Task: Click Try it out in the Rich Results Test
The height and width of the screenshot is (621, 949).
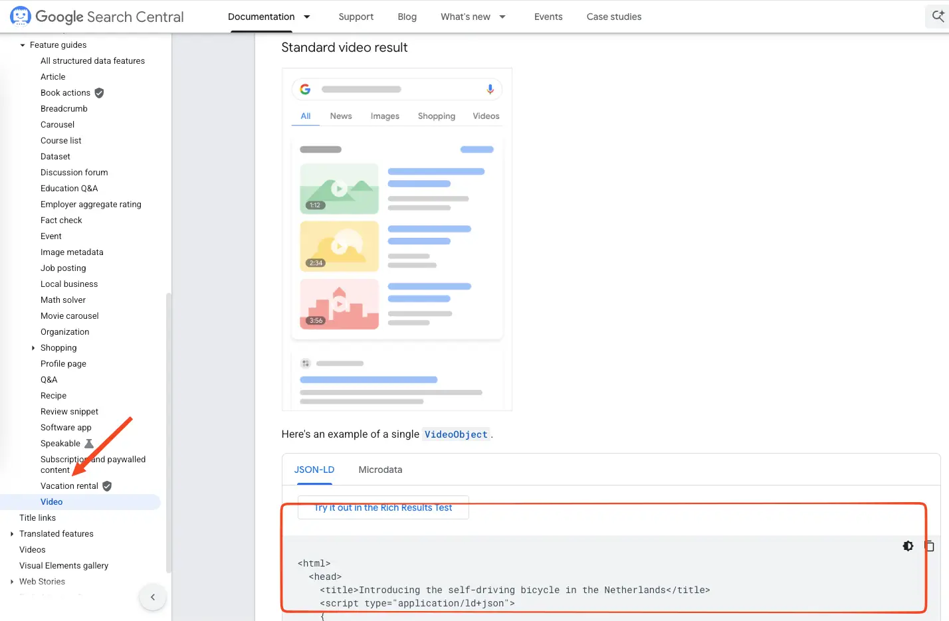Action: (383, 507)
